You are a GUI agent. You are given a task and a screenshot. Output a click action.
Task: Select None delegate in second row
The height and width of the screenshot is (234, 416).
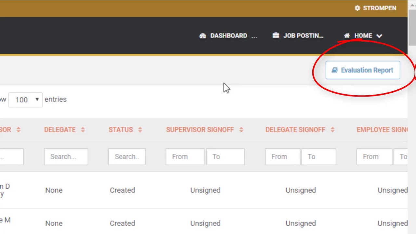pos(54,223)
